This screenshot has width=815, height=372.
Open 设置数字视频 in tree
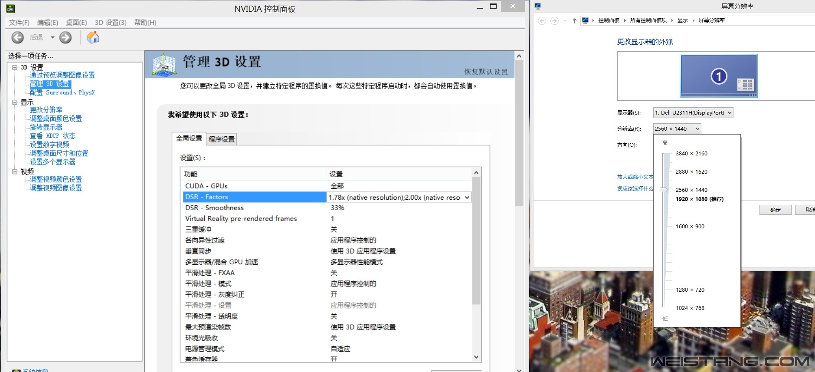tap(49, 145)
